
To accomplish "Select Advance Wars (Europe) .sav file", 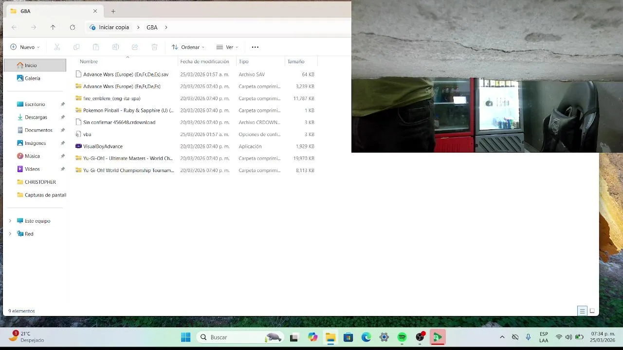I will click(x=126, y=74).
